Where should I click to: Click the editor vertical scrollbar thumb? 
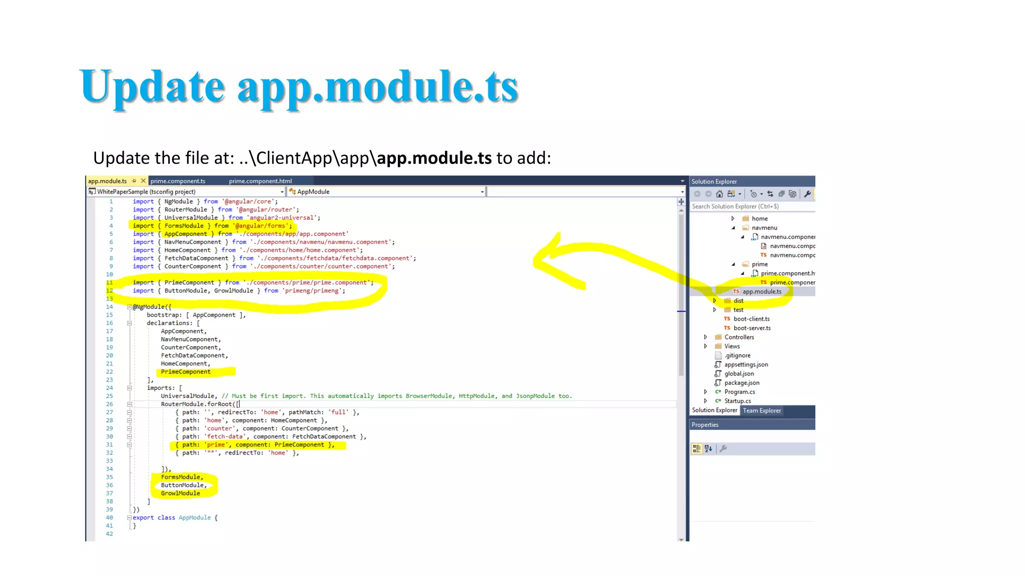681,295
